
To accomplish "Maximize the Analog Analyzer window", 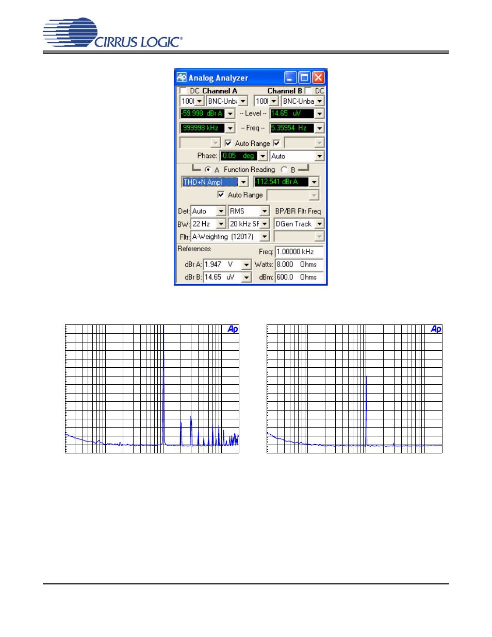I will [x=304, y=77].
